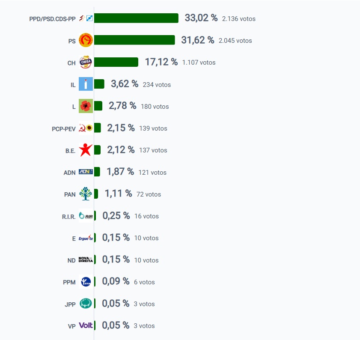Select the PS 31,62 % green bar
Image resolution: width=360 pixels, height=340 pixels.
click(134, 40)
